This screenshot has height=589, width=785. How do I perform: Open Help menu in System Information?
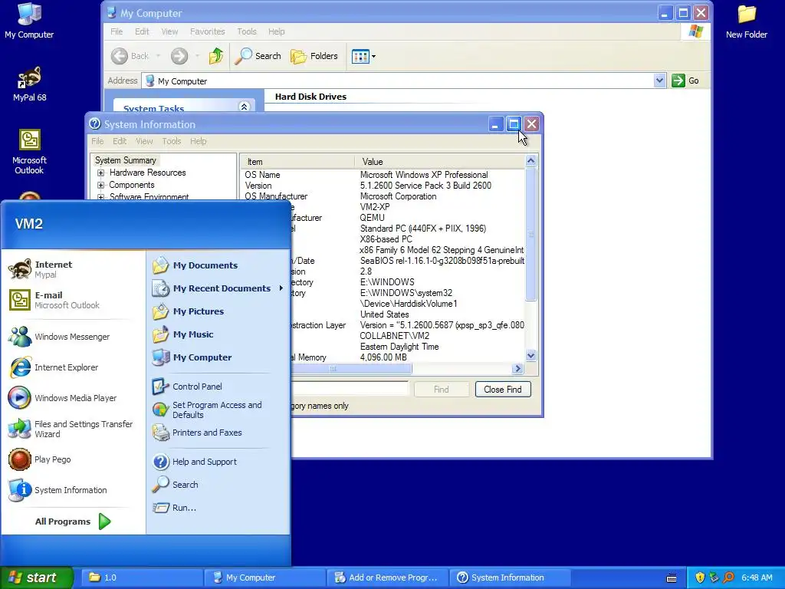(x=198, y=141)
